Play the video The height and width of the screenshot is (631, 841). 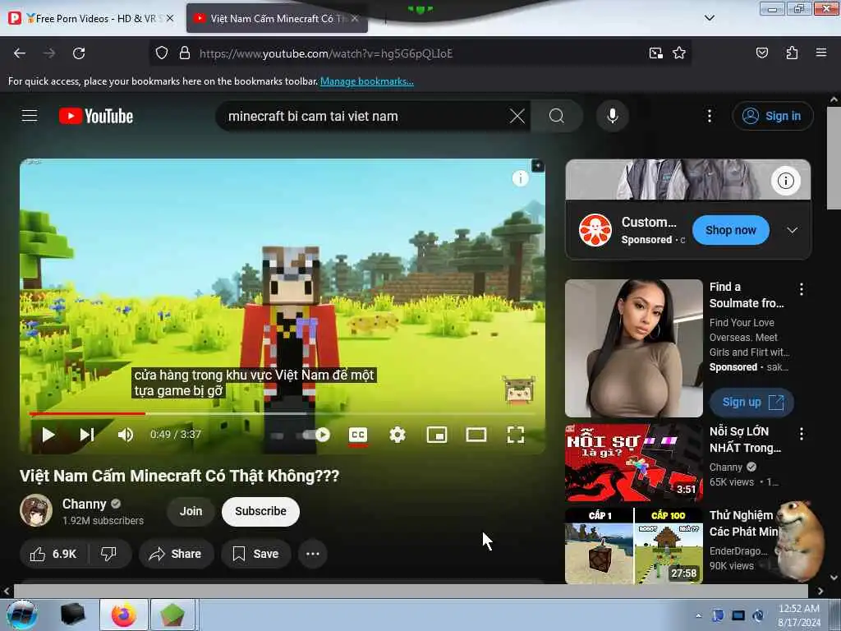(48, 435)
